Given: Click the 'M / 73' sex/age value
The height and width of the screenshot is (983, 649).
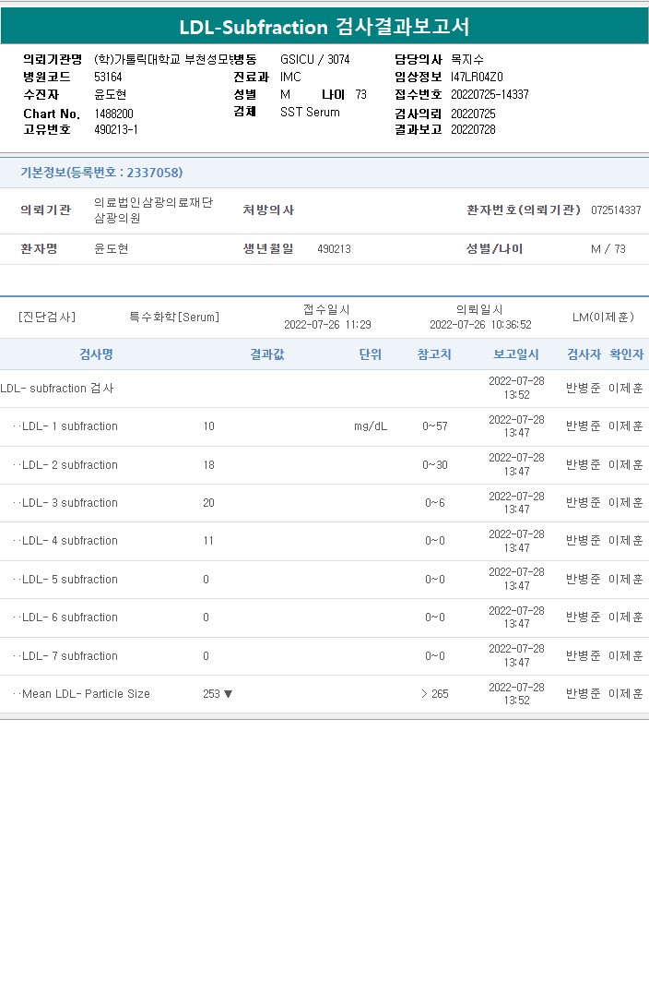Looking at the screenshot, I should (x=608, y=249).
